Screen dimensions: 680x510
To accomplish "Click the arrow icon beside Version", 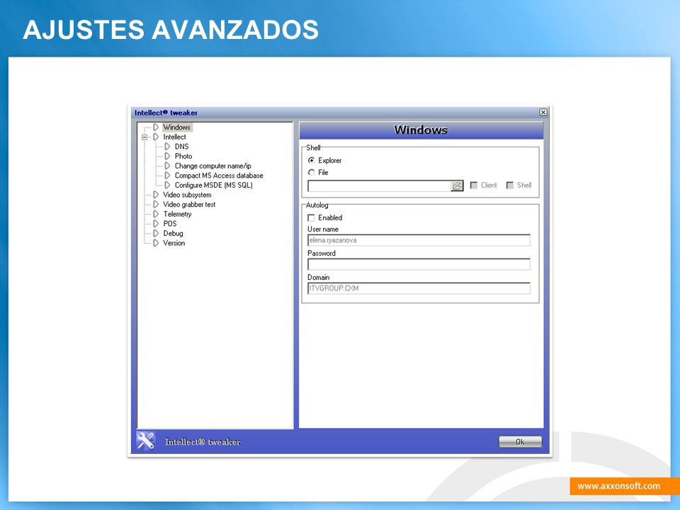I will [x=156, y=243].
